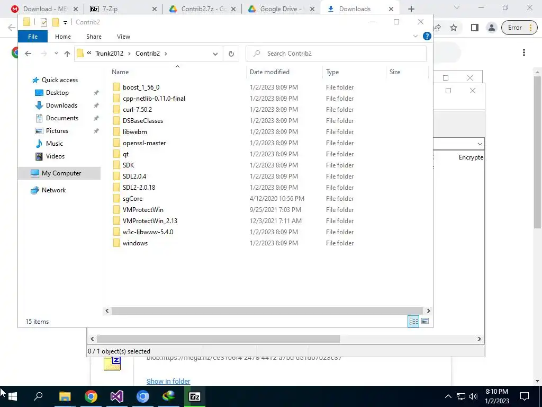Open Documents in navigation pane

pyautogui.click(x=62, y=118)
